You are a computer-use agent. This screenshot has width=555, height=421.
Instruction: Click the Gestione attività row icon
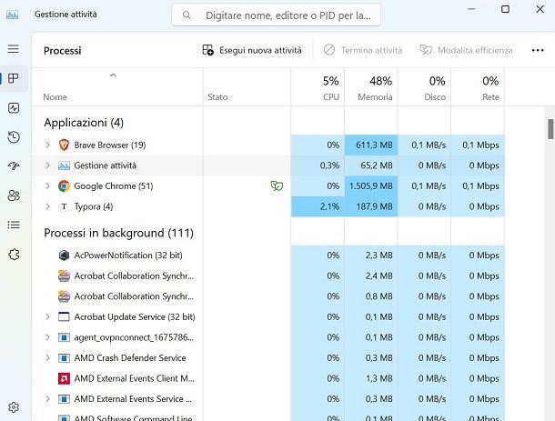[x=64, y=165]
